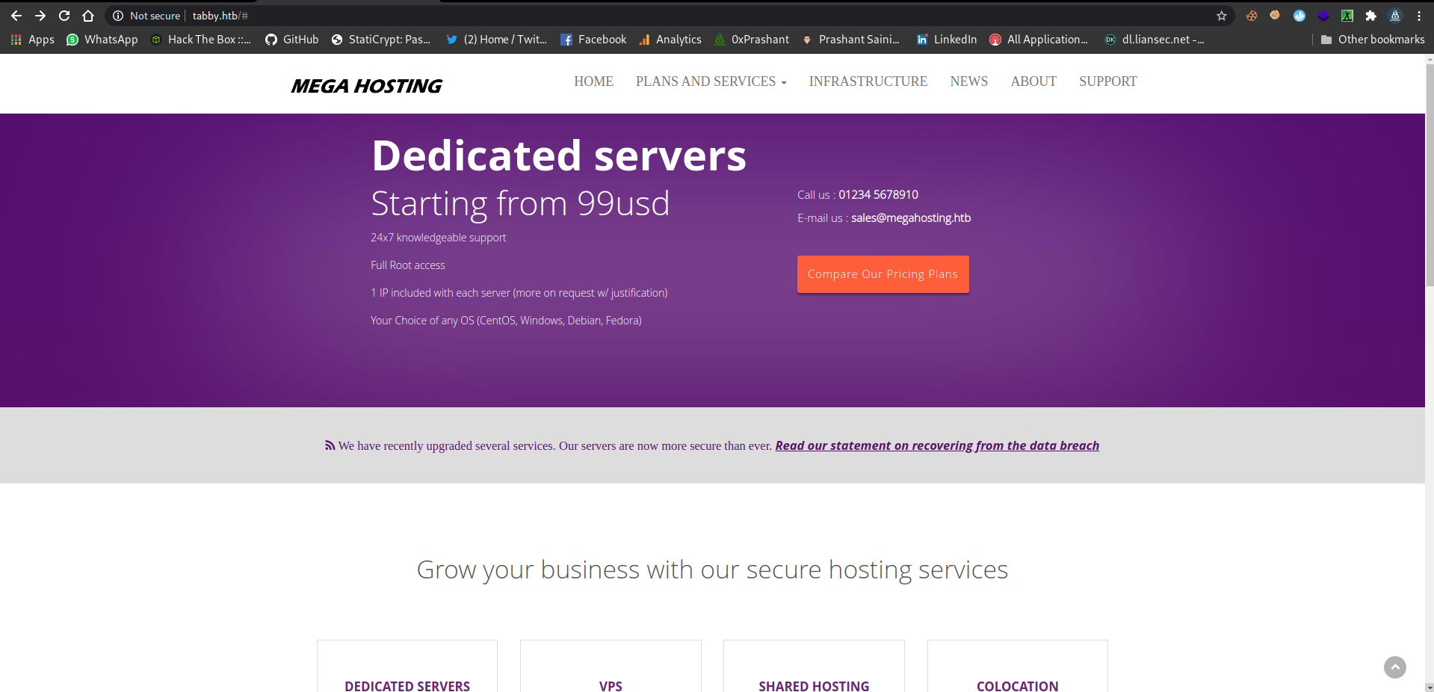Click the browser back arrow
This screenshot has height=692, width=1434.
[16, 16]
